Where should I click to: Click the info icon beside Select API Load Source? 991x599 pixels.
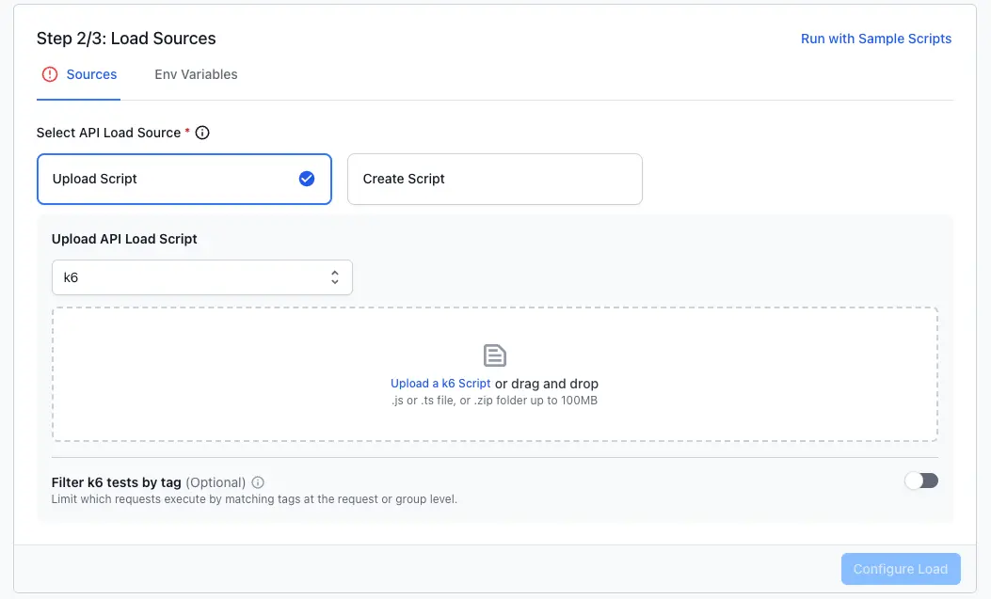[202, 133]
